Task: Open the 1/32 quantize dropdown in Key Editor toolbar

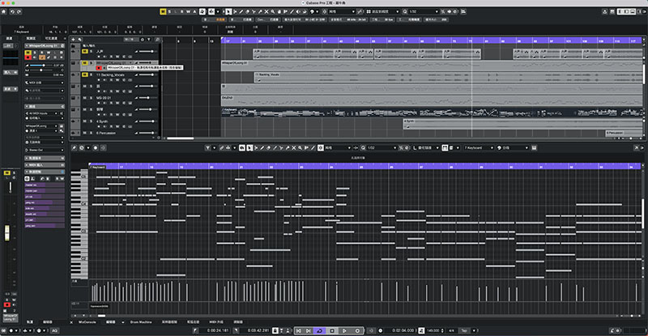Action: click(x=381, y=147)
